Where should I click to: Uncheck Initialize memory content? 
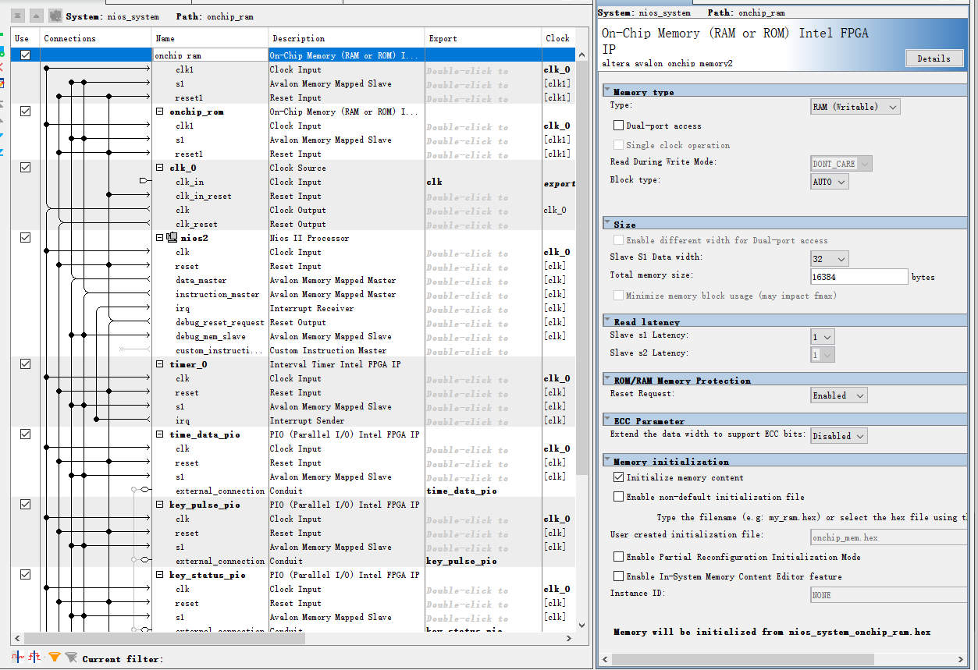coord(619,477)
